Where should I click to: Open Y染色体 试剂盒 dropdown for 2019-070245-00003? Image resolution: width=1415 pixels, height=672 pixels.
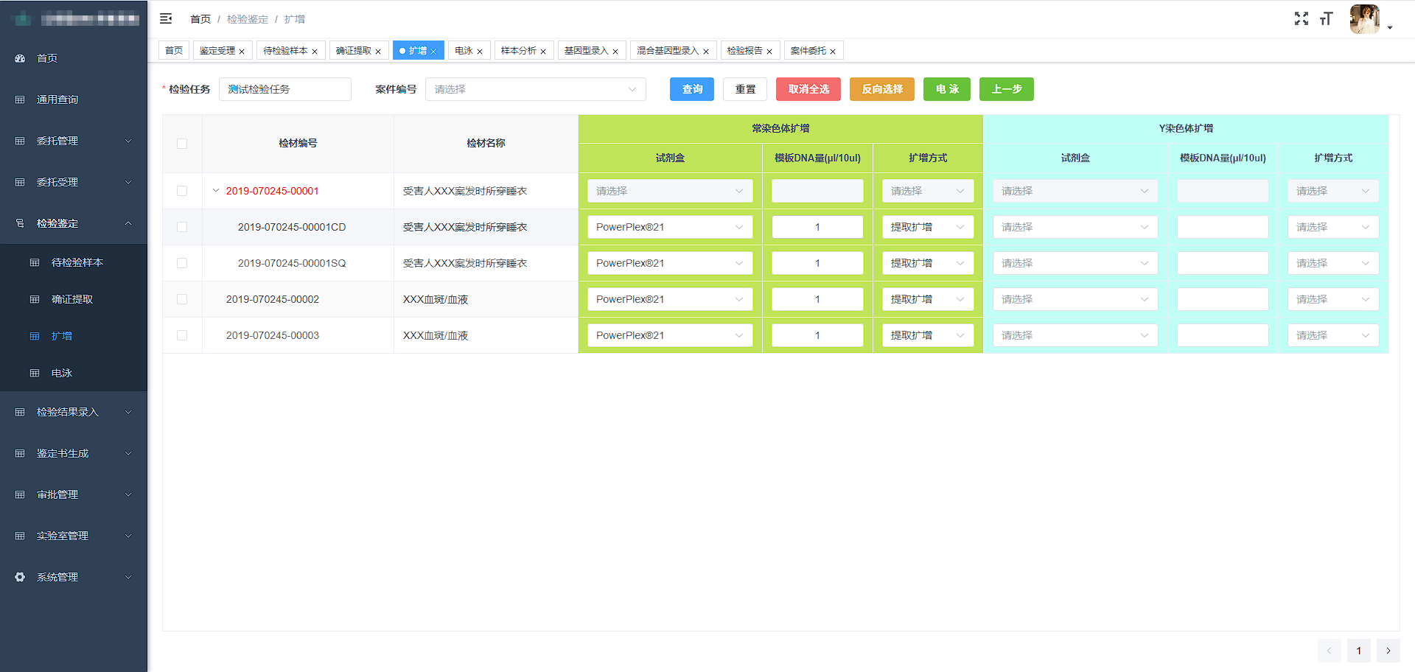[x=1075, y=335]
